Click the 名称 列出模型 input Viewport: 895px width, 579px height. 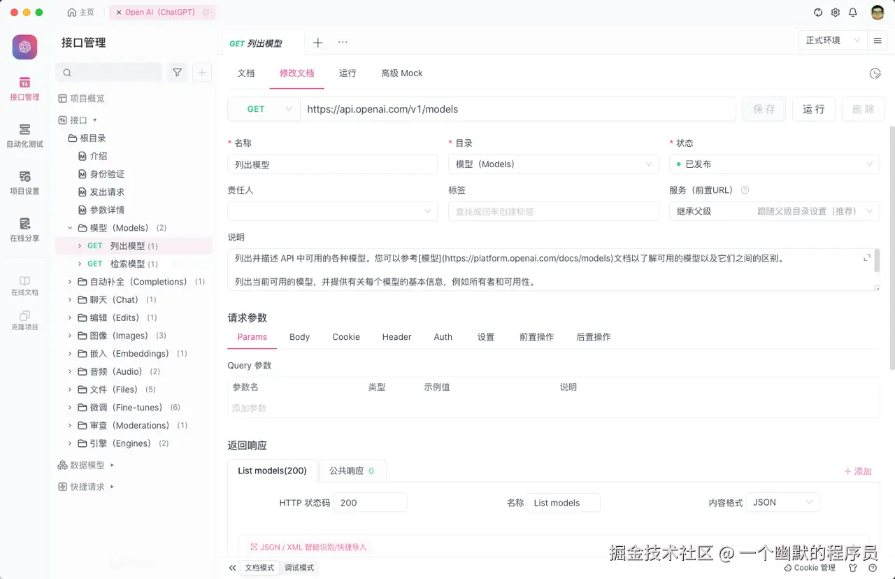[x=332, y=164]
